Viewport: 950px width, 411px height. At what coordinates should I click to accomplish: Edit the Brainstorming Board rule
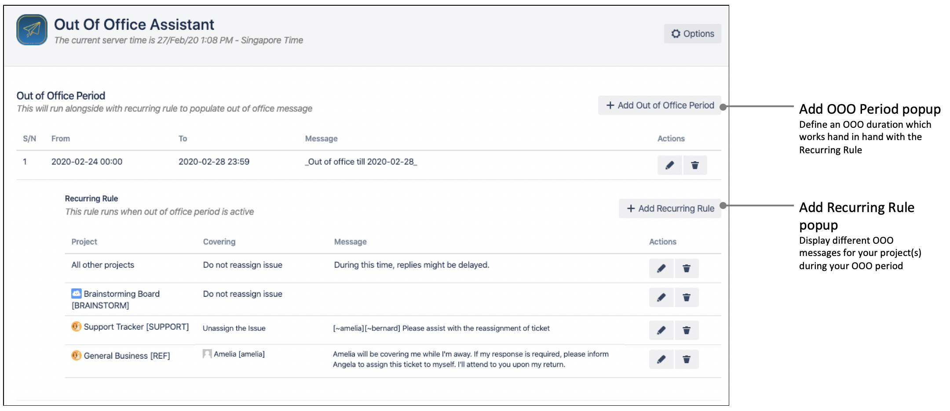click(x=661, y=298)
